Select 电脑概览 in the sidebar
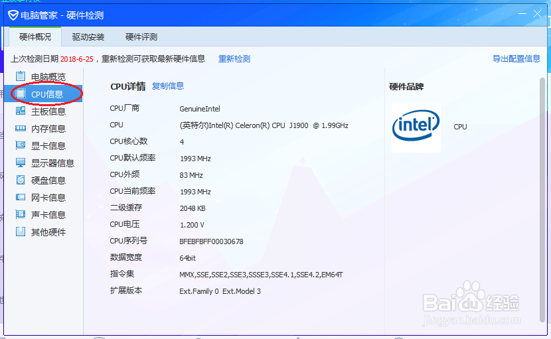 [43, 76]
